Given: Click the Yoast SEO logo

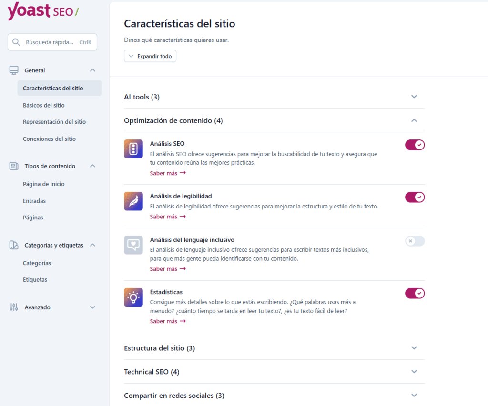Looking at the screenshot, I should coord(43,11).
